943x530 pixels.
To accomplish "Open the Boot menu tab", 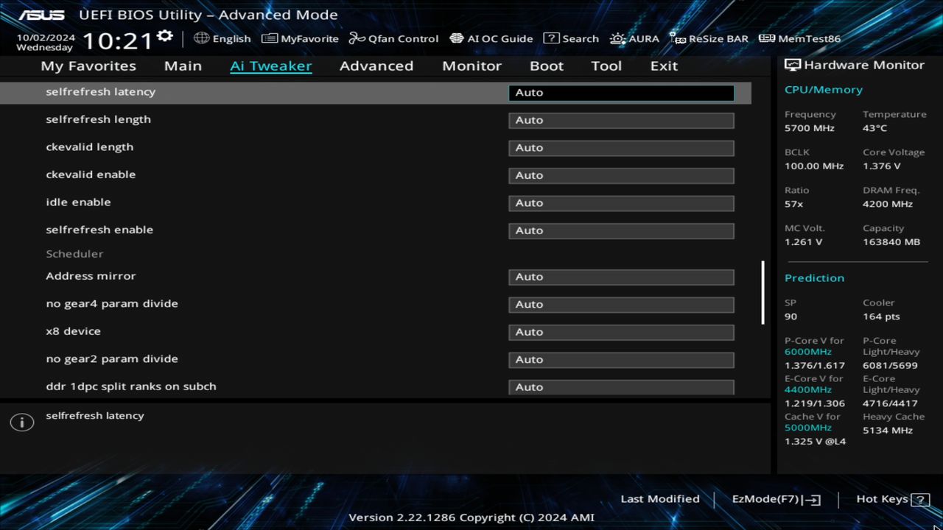I will point(546,66).
